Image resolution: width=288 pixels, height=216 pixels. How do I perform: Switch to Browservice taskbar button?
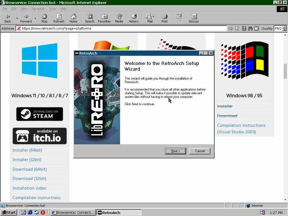click(73, 213)
